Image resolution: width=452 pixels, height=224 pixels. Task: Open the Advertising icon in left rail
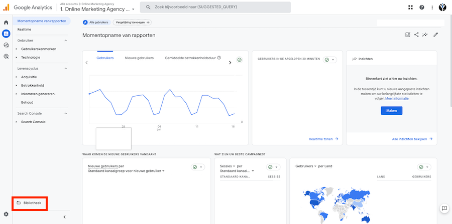6,56
